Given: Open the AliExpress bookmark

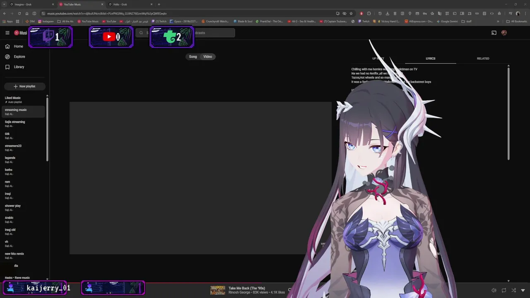Looking at the screenshot, I should (x=419, y=21).
